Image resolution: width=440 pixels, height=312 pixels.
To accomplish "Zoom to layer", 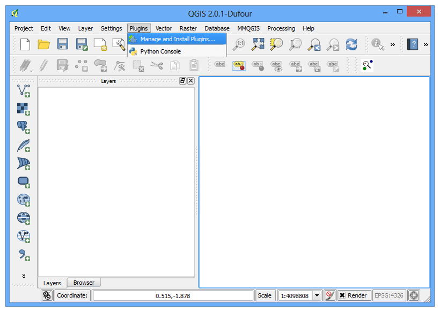I will pos(295,44).
